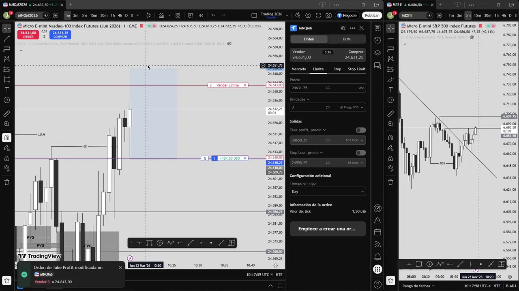Image resolution: width=519 pixels, height=291 pixels.
Task: Click Precio input field 24631.25
Action: 328,88
